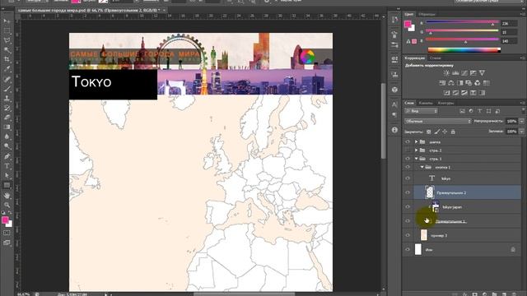Image resolution: width=527 pixels, height=296 pixels.
Task: Select the Rectangular Marquee tool
Action: point(7,31)
